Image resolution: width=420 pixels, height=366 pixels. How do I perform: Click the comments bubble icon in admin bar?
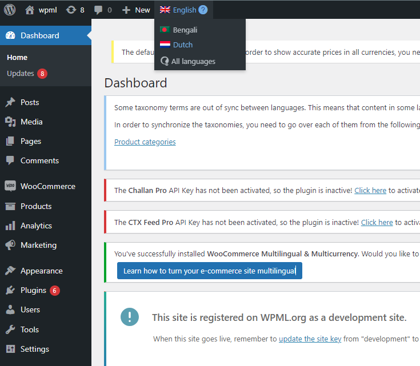click(x=98, y=10)
